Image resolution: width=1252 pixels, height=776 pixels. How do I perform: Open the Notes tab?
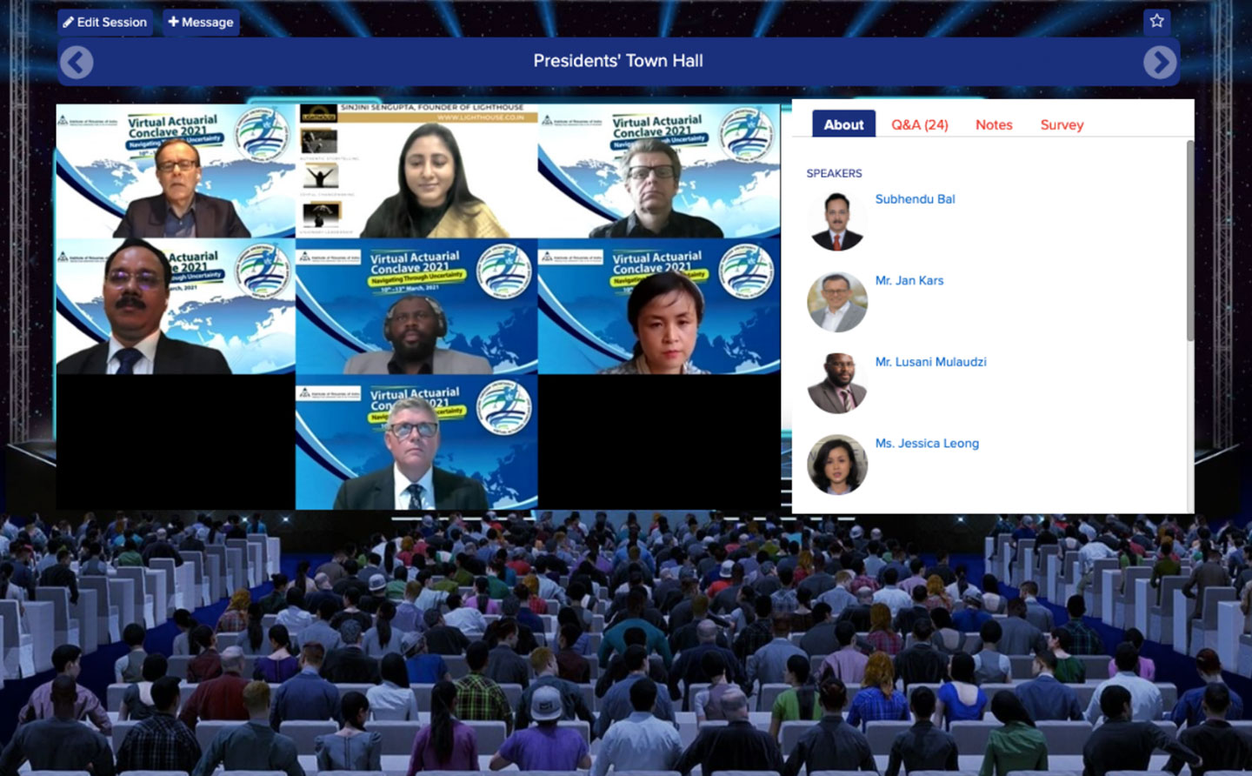[x=993, y=124]
